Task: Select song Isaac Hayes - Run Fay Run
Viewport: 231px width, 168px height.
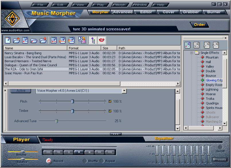Action: pyautogui.click(x=92, y=73)
